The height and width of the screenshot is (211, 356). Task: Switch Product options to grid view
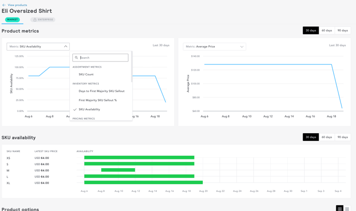pyautogui.click(x=339, y=208)
